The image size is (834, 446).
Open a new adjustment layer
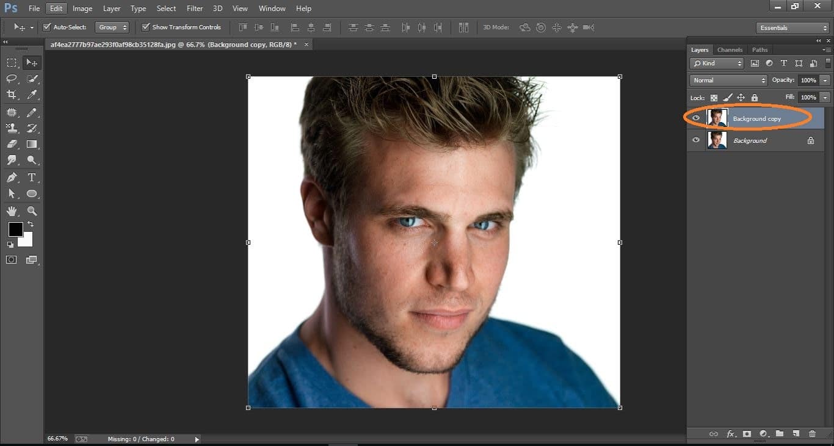(x=763, y=434)
